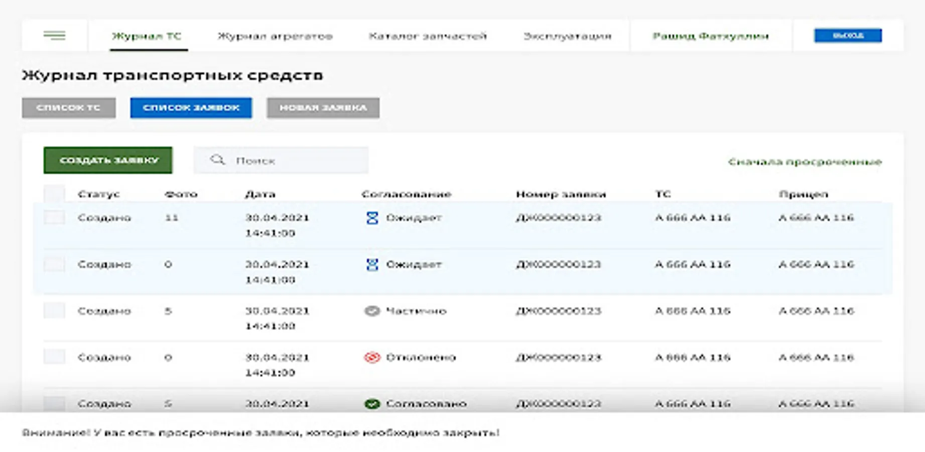Click the search magnifier icon
Viewport: 925px width, 452px height.
(217, 160)
